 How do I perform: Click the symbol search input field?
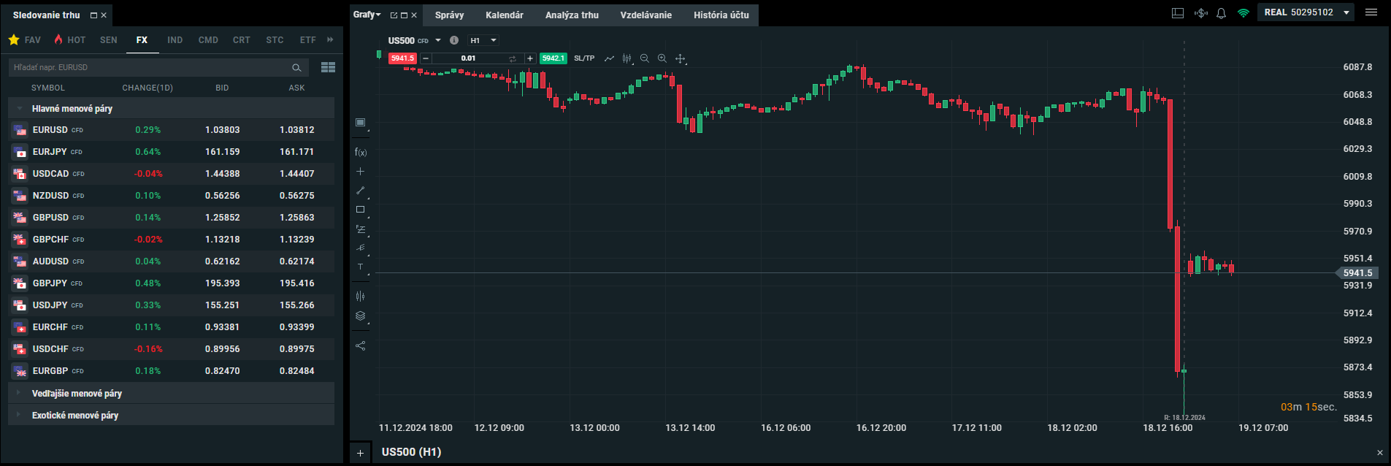coord(150,67)
